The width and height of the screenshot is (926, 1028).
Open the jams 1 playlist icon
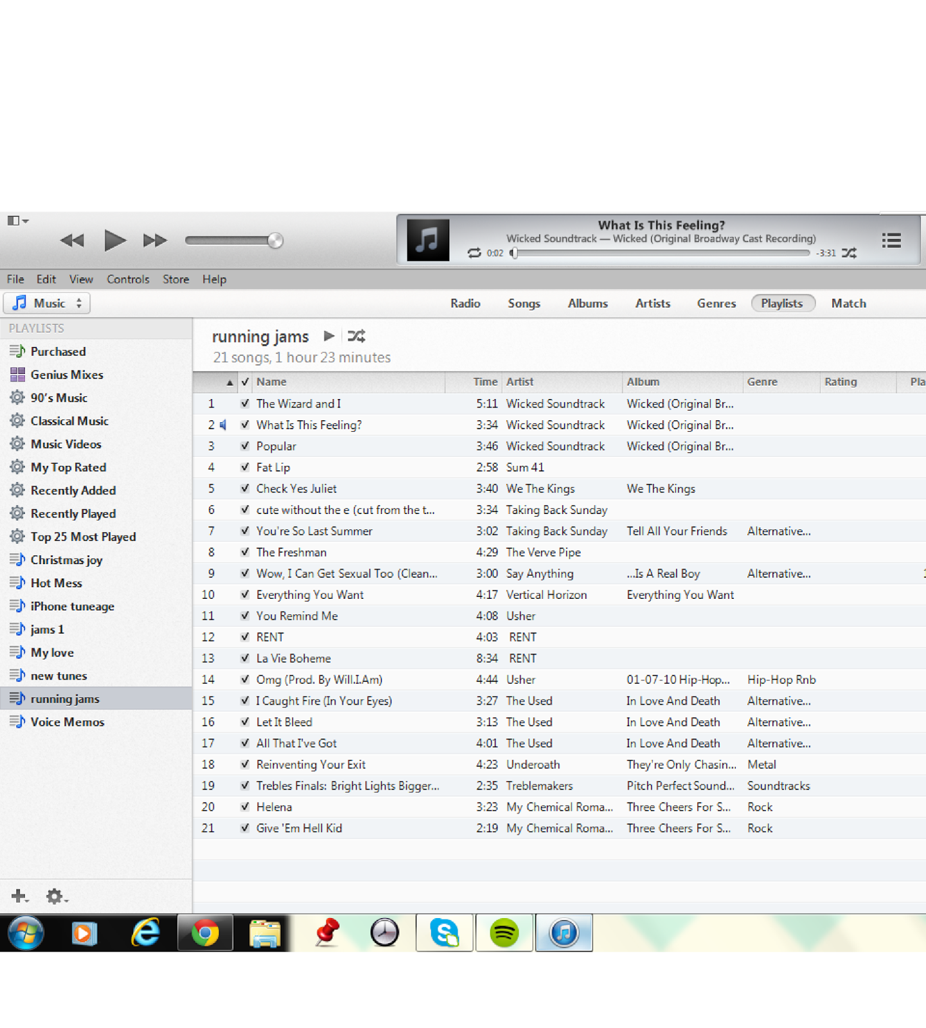tap(17, 629)
